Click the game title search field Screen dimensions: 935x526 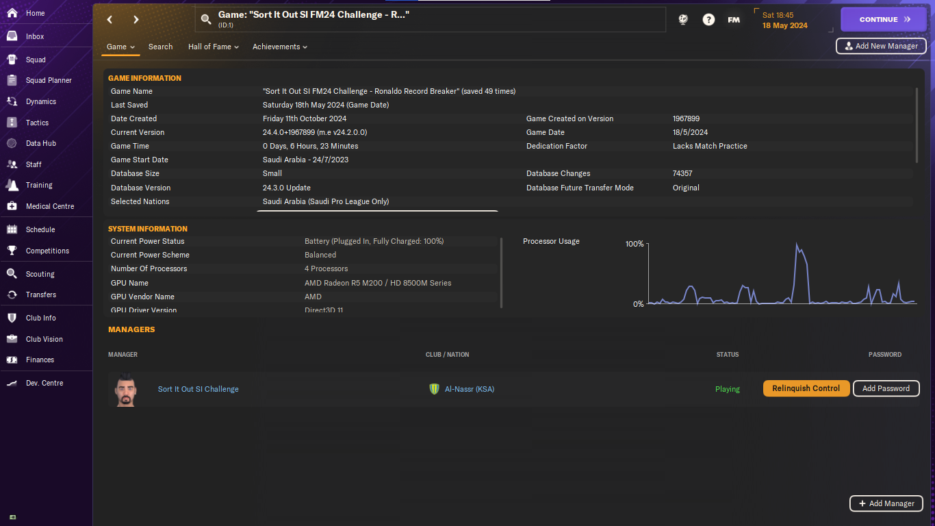pos(430,19)
